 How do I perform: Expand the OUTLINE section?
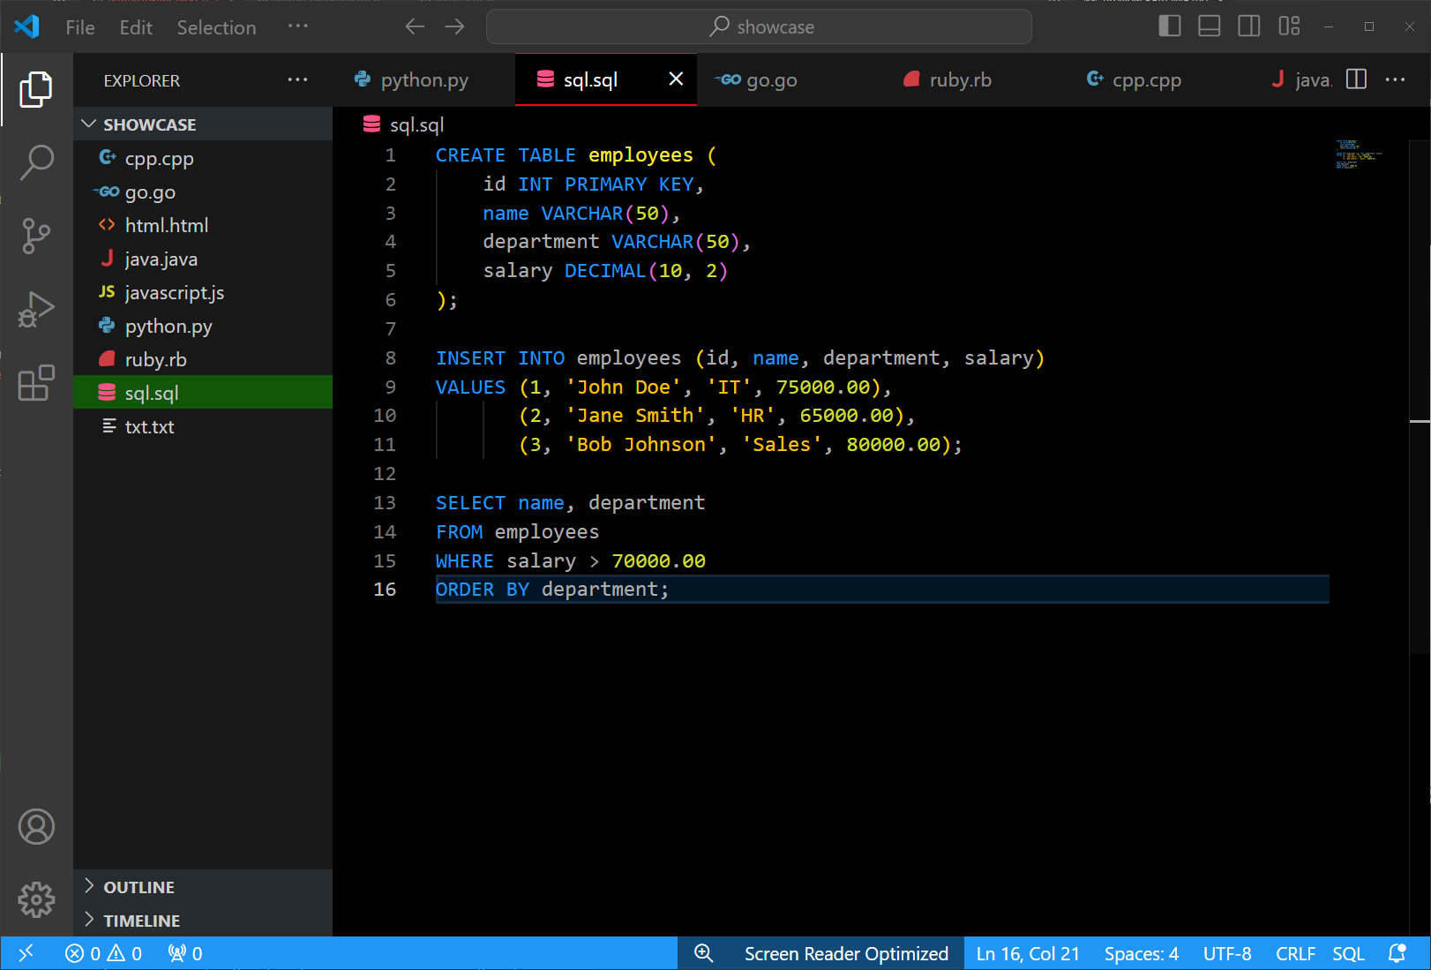click(x=203, y=887)
